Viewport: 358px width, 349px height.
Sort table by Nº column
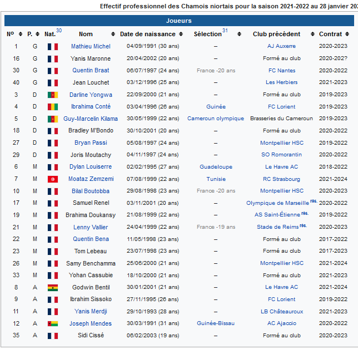pyautogui.click(x=21, y=34)
